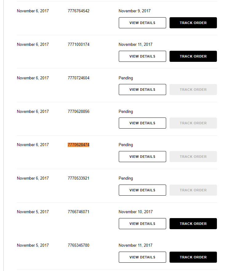
Task: View details for order 7765345780
Action: coord(142,257)
